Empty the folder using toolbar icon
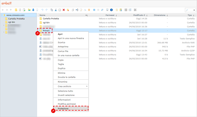The image size is (197, 117). pyautogui.click(x=68, y=10)
